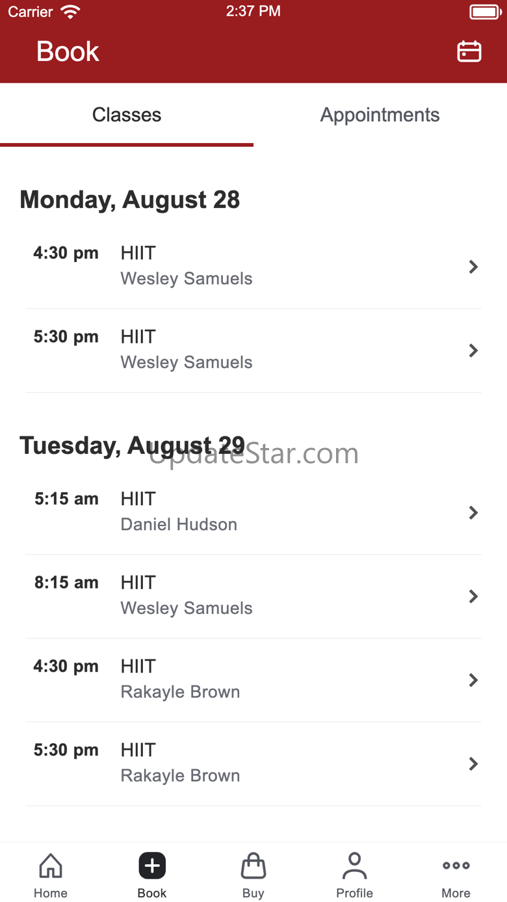
Task: Expand Monday 4:30 pm HIIT chevron
Action: [473, 267]
